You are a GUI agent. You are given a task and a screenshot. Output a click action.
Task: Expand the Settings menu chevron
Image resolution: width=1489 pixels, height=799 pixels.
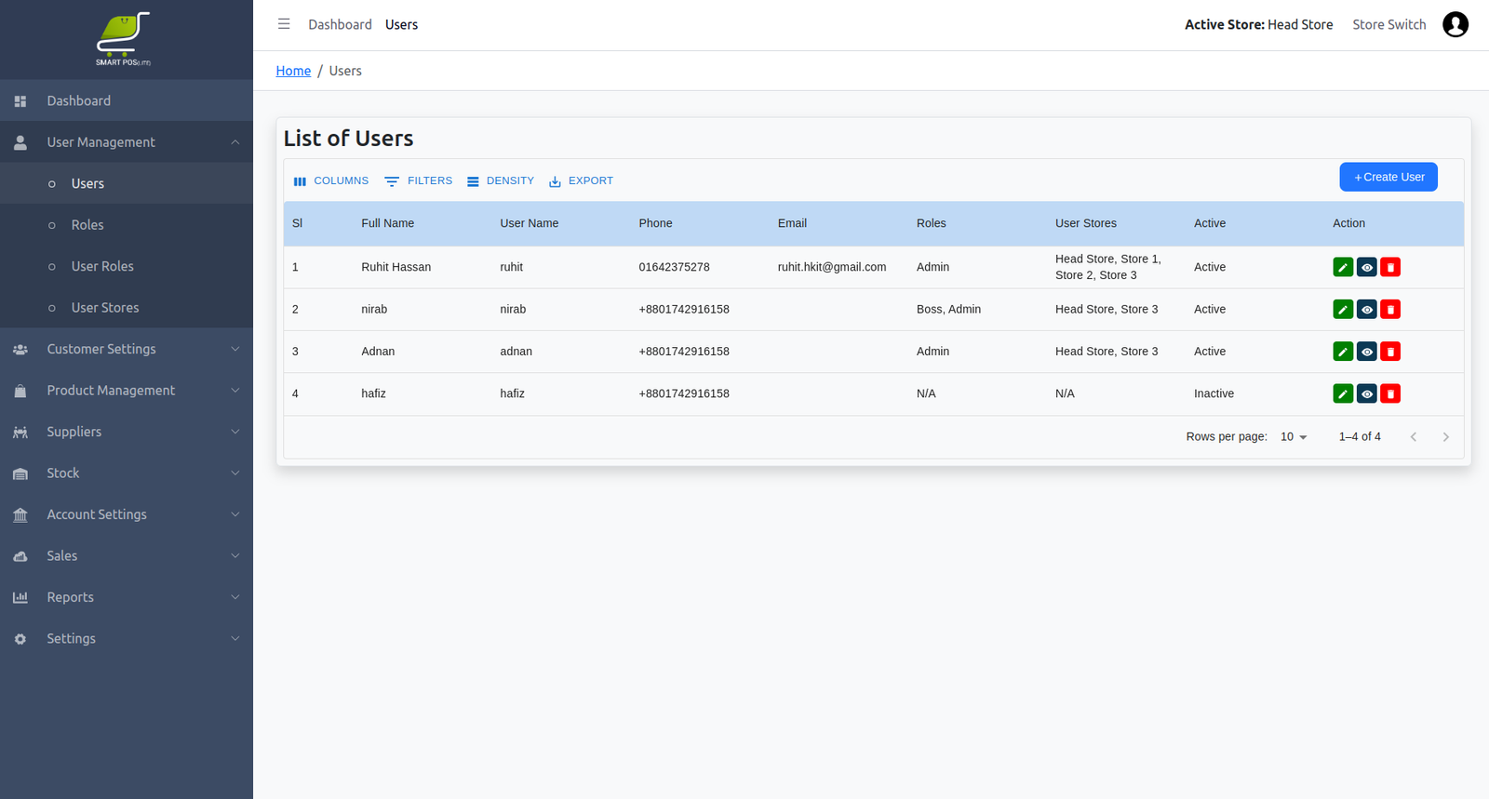pyautogui.click(x=235, y=639)
